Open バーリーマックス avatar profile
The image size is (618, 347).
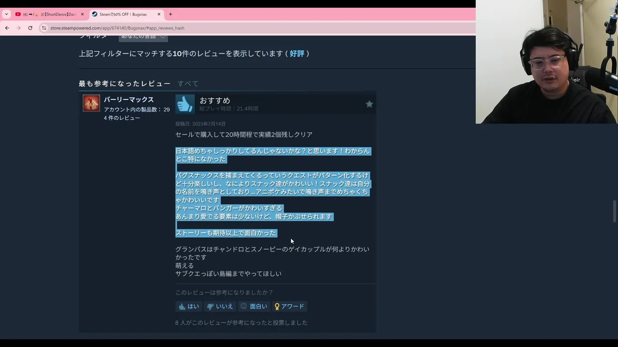91,103
